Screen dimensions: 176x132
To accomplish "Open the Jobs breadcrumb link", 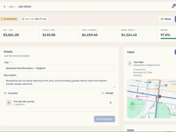I will pos(11,7).
